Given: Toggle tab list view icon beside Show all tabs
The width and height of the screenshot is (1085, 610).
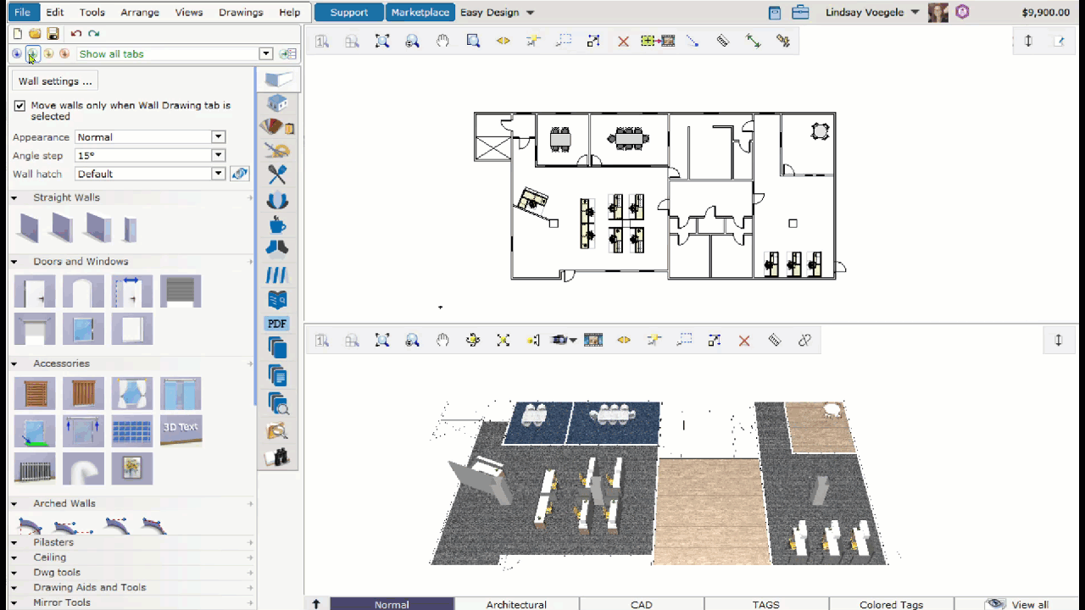Looking at the screenshot, I should 288,53.
